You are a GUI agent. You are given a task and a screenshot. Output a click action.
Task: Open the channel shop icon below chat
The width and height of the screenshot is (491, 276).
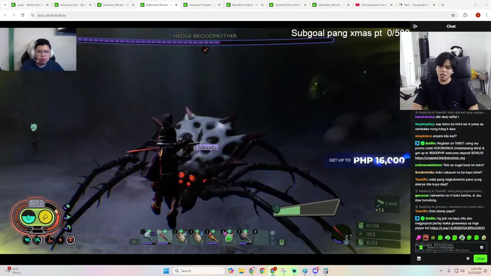[x=419, y=259]
